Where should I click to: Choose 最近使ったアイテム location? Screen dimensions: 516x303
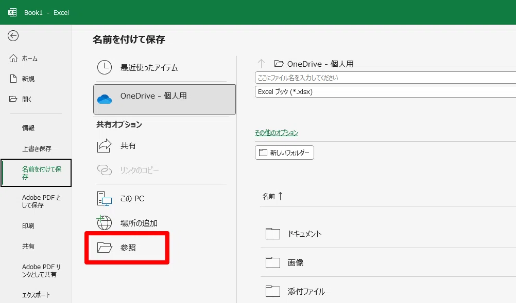[149, 67]
